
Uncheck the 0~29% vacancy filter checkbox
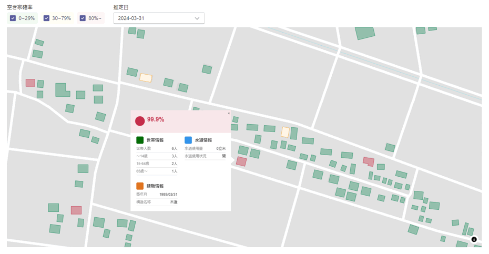click(13, 18)
